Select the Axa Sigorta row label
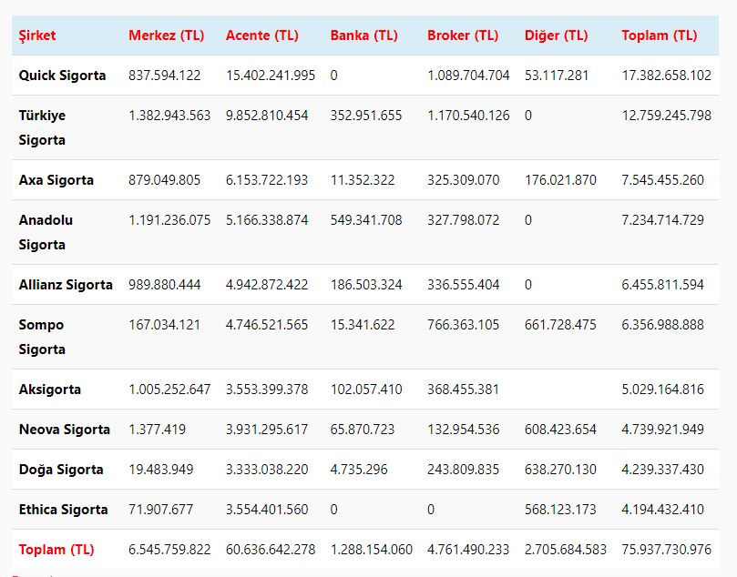 56,180
